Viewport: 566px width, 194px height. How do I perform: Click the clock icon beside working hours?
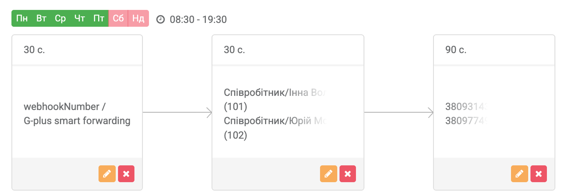click(x=161, y=19)
